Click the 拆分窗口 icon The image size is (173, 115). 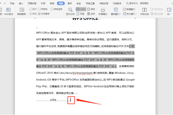click(x=124, y=14)
